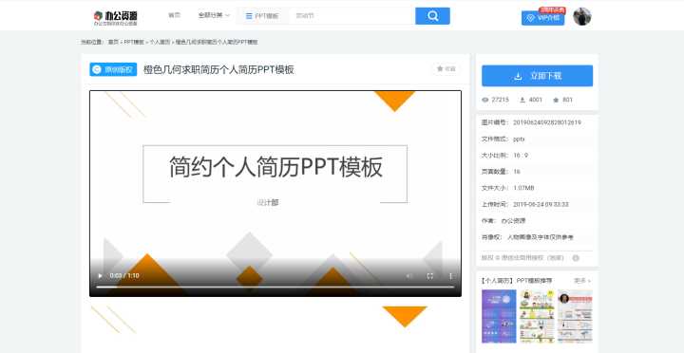Click the blue magnifier search button
This screenshot has width=684, height=353.
click(x=432, y=16)
